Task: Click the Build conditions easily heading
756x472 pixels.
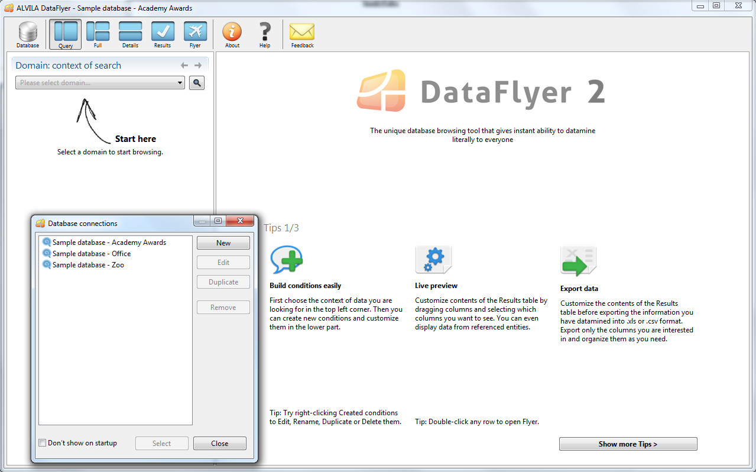Action: (305, 286)
